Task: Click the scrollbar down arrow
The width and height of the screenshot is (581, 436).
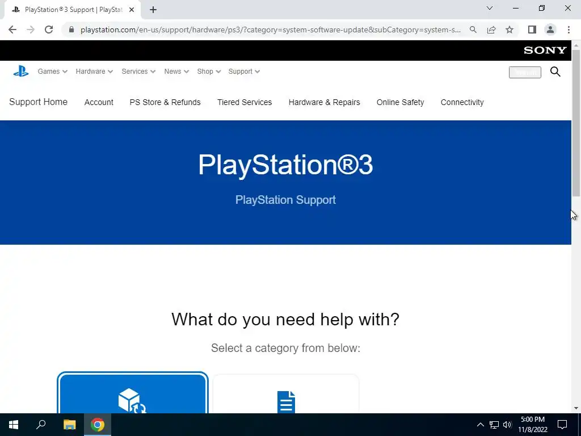Action: (x=576, y=409)
